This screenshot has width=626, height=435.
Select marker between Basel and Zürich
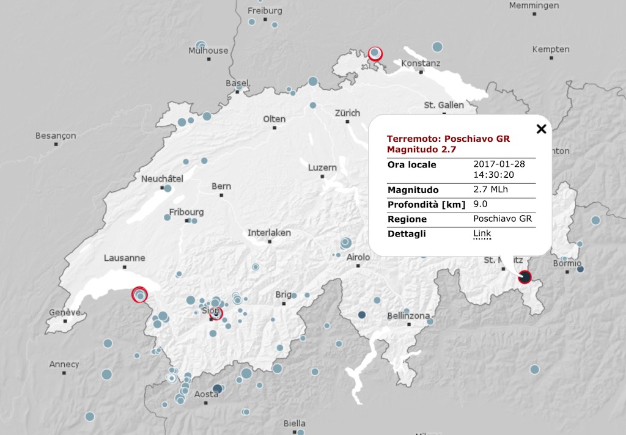[x=313, y=81]
